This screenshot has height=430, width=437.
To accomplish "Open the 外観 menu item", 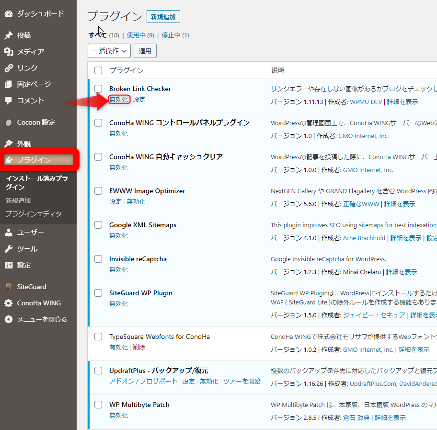I will (24, 144).
